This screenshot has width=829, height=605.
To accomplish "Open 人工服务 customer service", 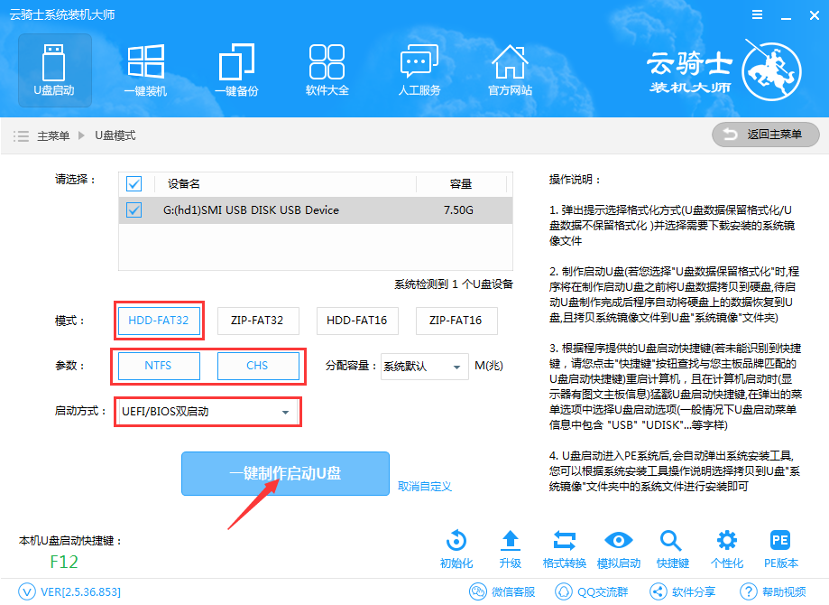I will (418, 70).
